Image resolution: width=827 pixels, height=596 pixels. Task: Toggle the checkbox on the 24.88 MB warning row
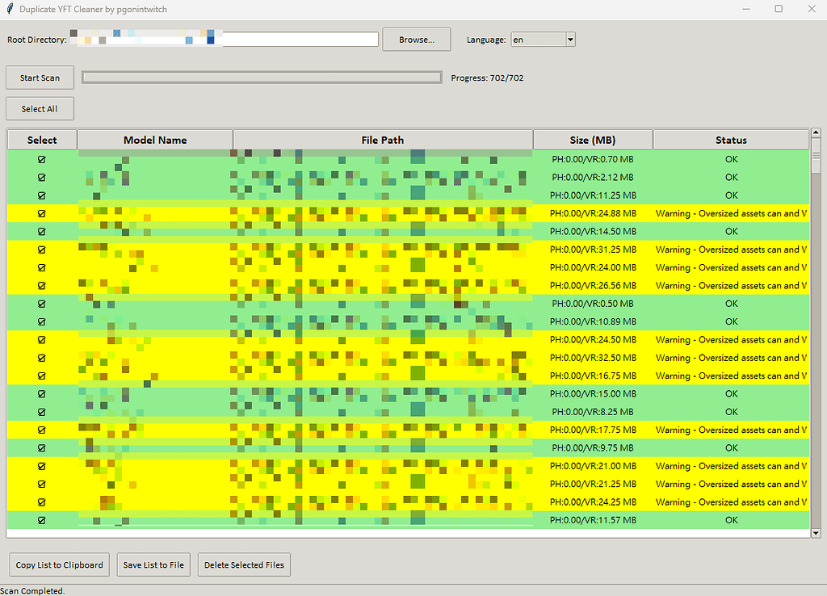click(41, 213)
